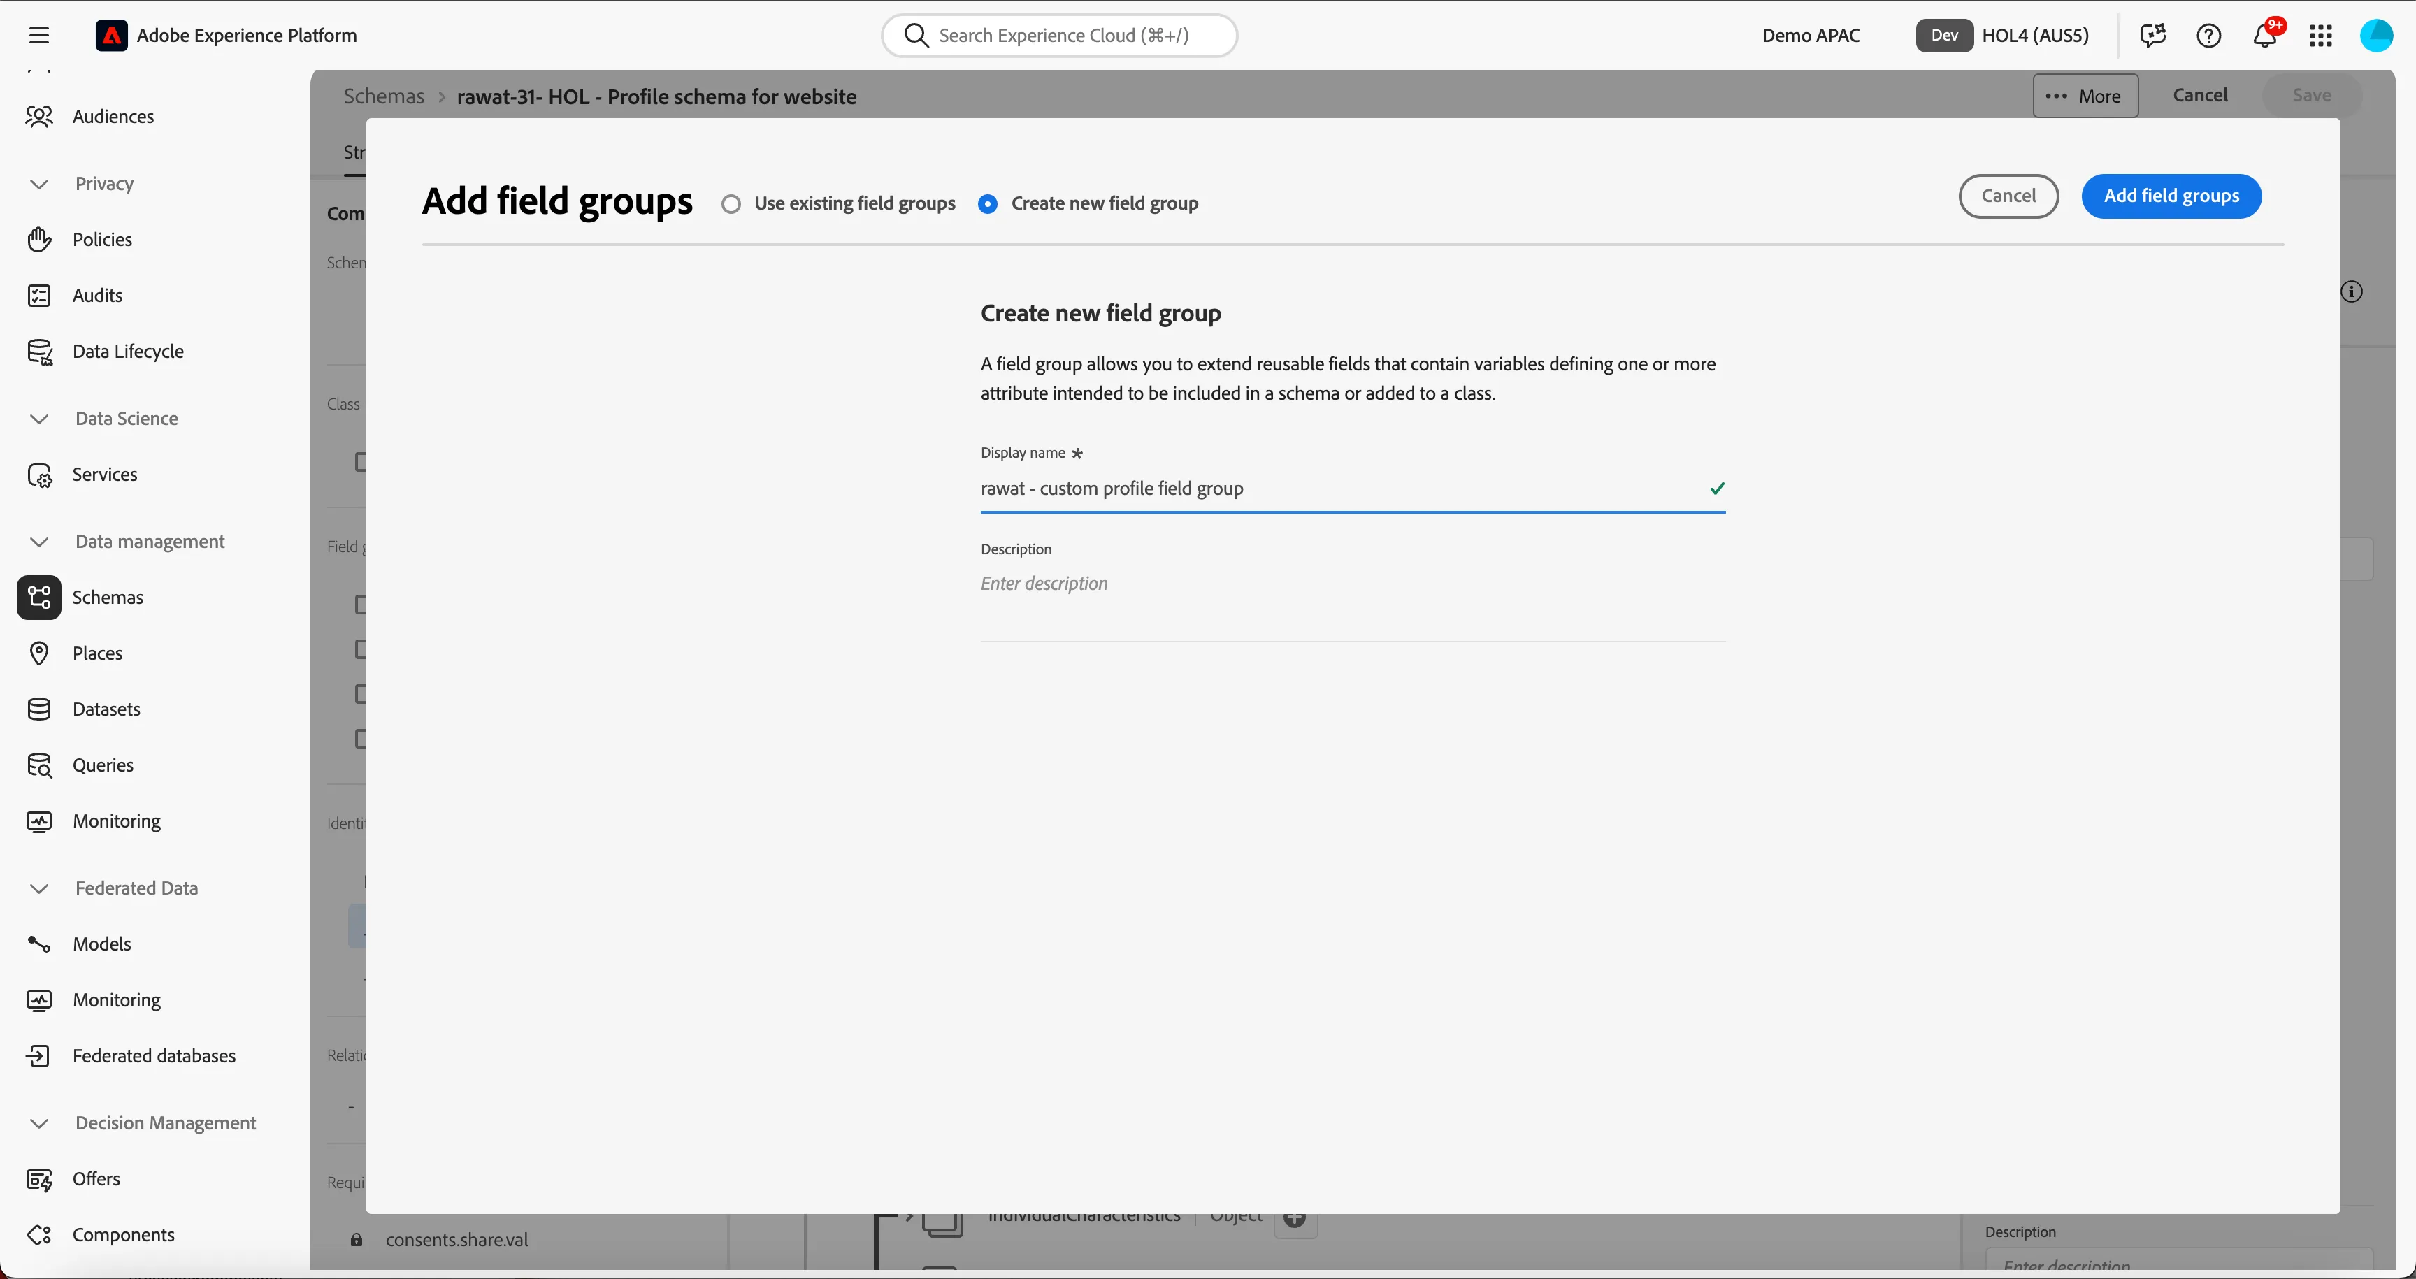Open the Audiences sidebar icon

click(x=38, y=116)
